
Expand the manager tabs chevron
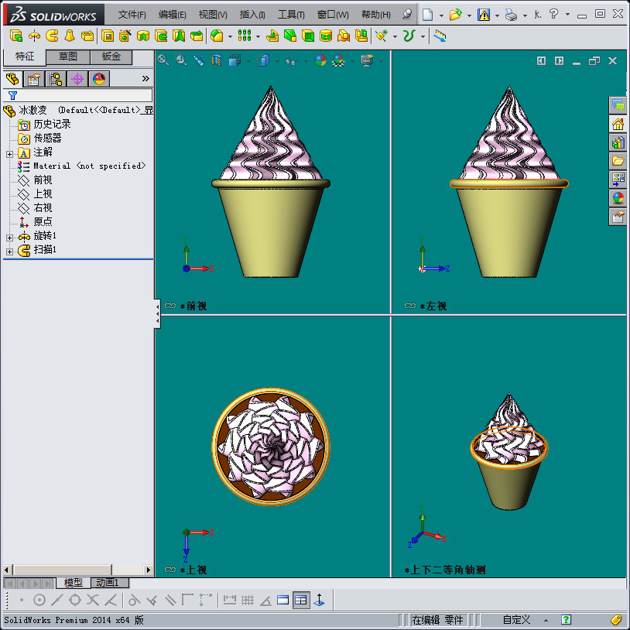click(146, 79)
